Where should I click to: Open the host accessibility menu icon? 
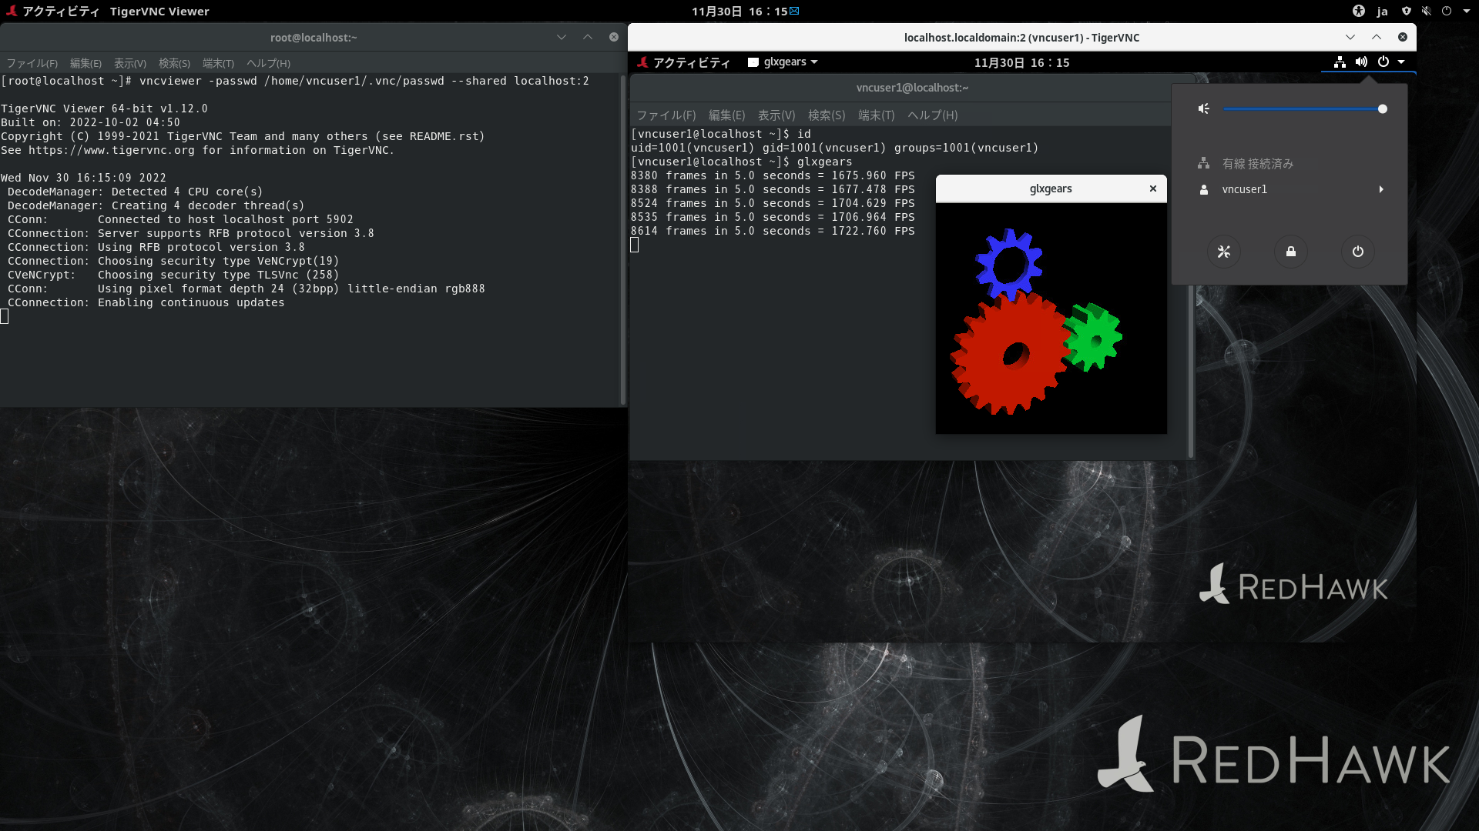1359,11
